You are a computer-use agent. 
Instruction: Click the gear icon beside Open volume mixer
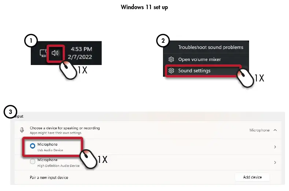[171, 59]
